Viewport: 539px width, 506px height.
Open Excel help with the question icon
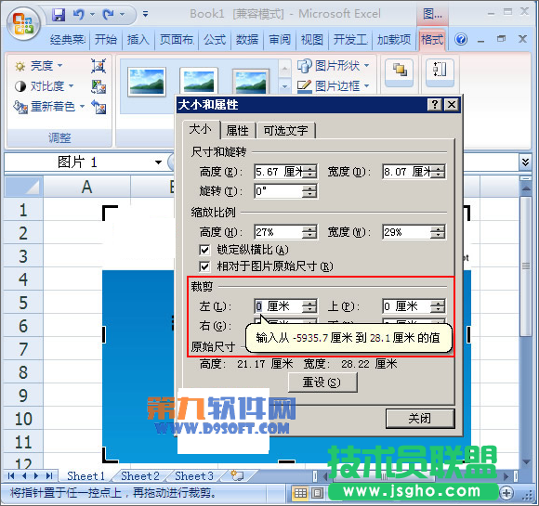pos(461,40)
